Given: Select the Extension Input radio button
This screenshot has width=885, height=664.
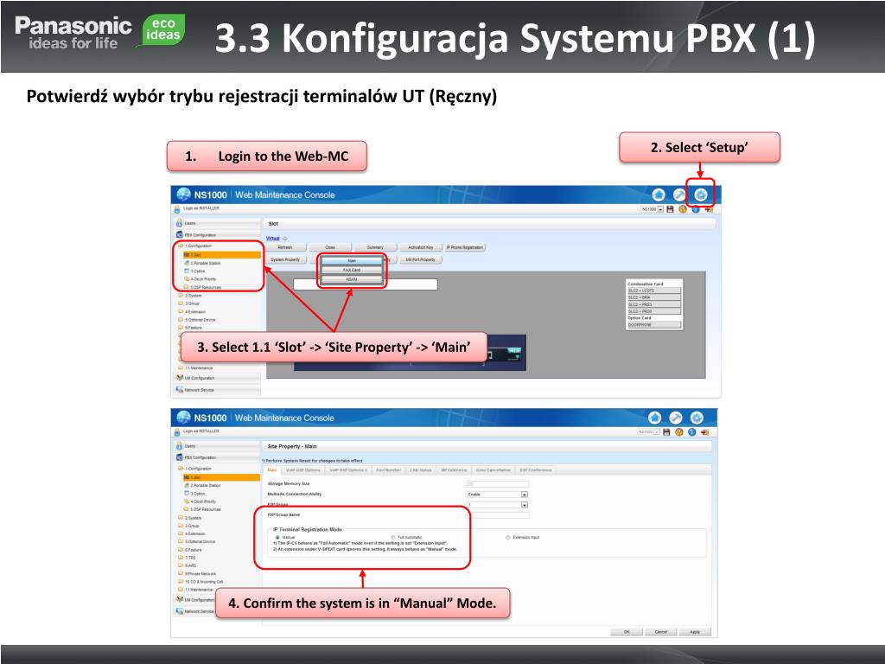Looking at the screenshot, I should coord(508,538).
